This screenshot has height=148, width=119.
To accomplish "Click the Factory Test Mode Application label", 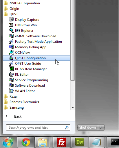I will tap(39, 42).
